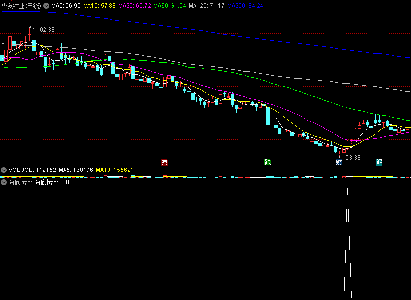
Task: Click the VOLUME: 119152 readout
Action: coord(32,170)
